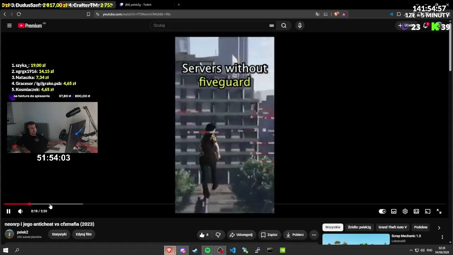Open Spotify from the taskbar

click(x=208, y=250)
